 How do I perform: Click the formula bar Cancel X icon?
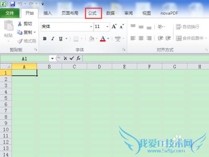[x=65, y=58]
